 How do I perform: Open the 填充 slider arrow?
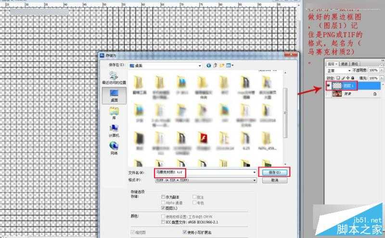(x=382, y=78)
